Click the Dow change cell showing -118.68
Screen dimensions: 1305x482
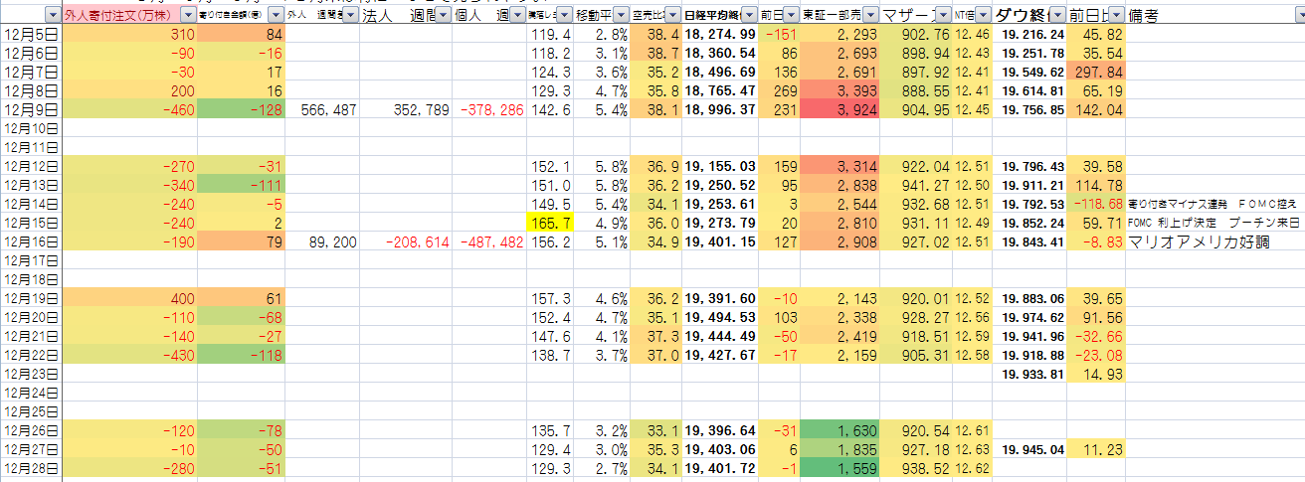pos(1096,203)
